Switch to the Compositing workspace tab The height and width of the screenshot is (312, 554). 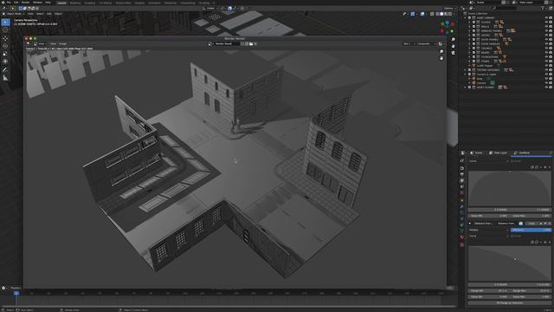pos(187,3)
